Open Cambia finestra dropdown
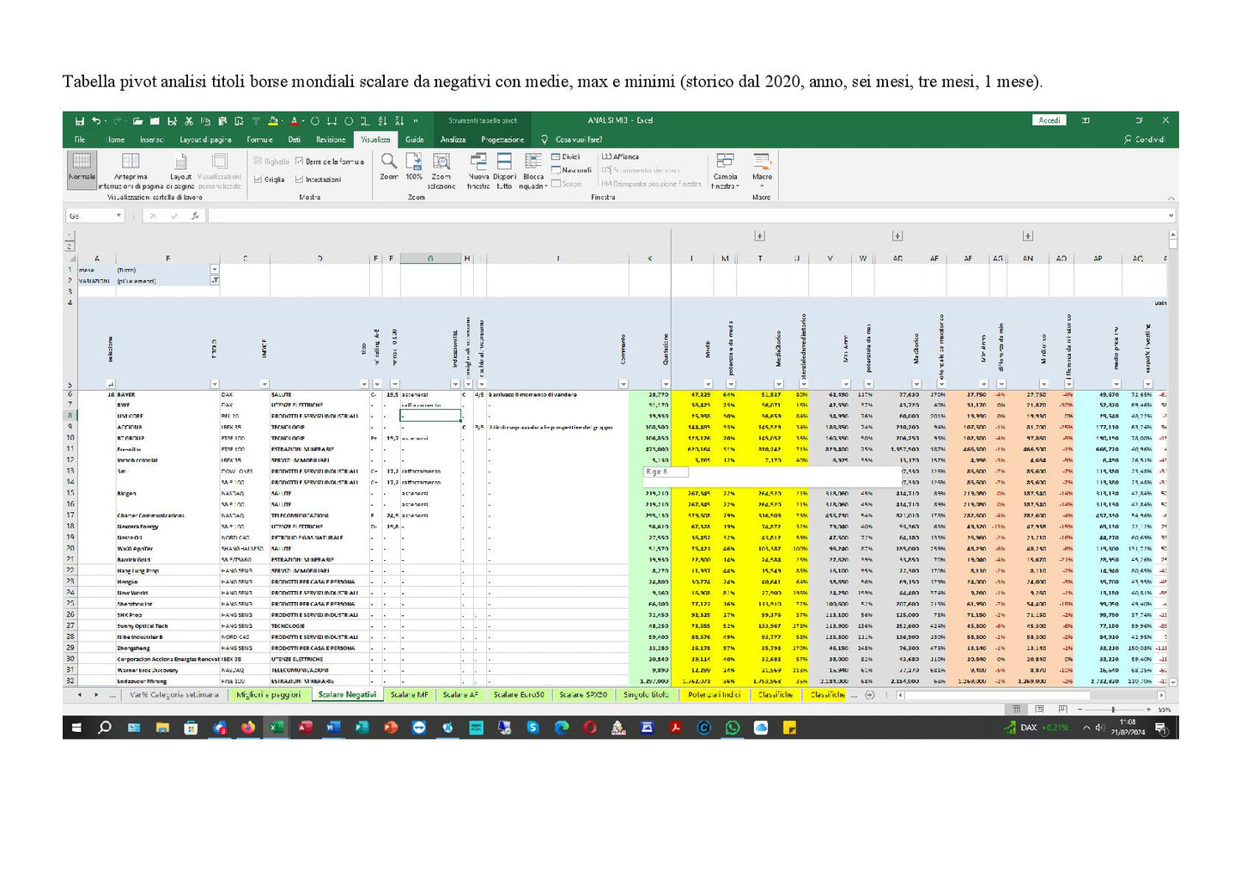 725,170
